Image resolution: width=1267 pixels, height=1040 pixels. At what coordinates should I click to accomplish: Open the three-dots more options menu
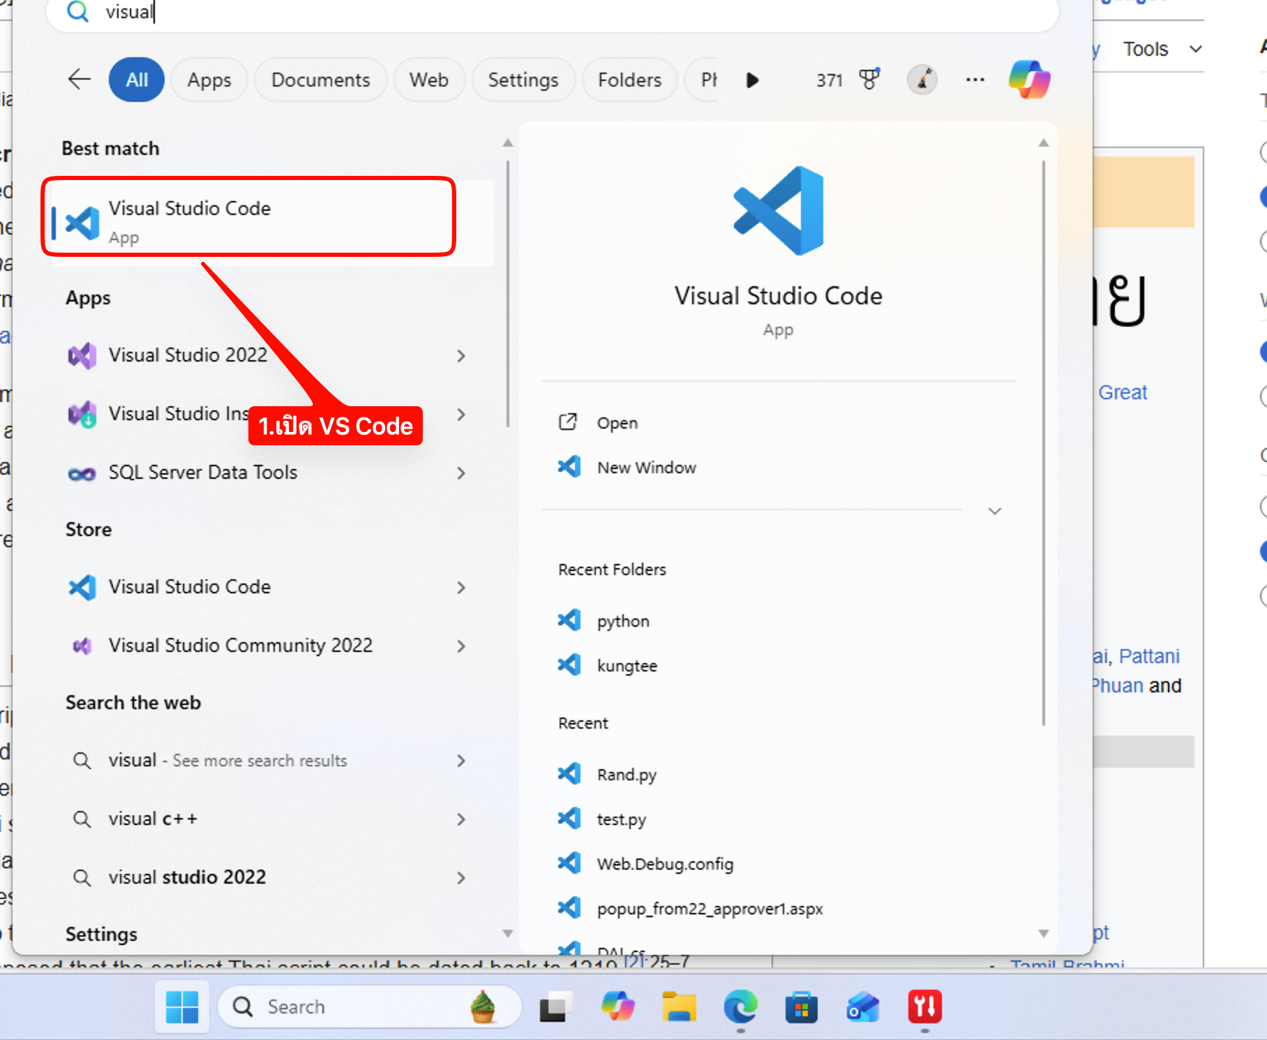click(975, 80)
